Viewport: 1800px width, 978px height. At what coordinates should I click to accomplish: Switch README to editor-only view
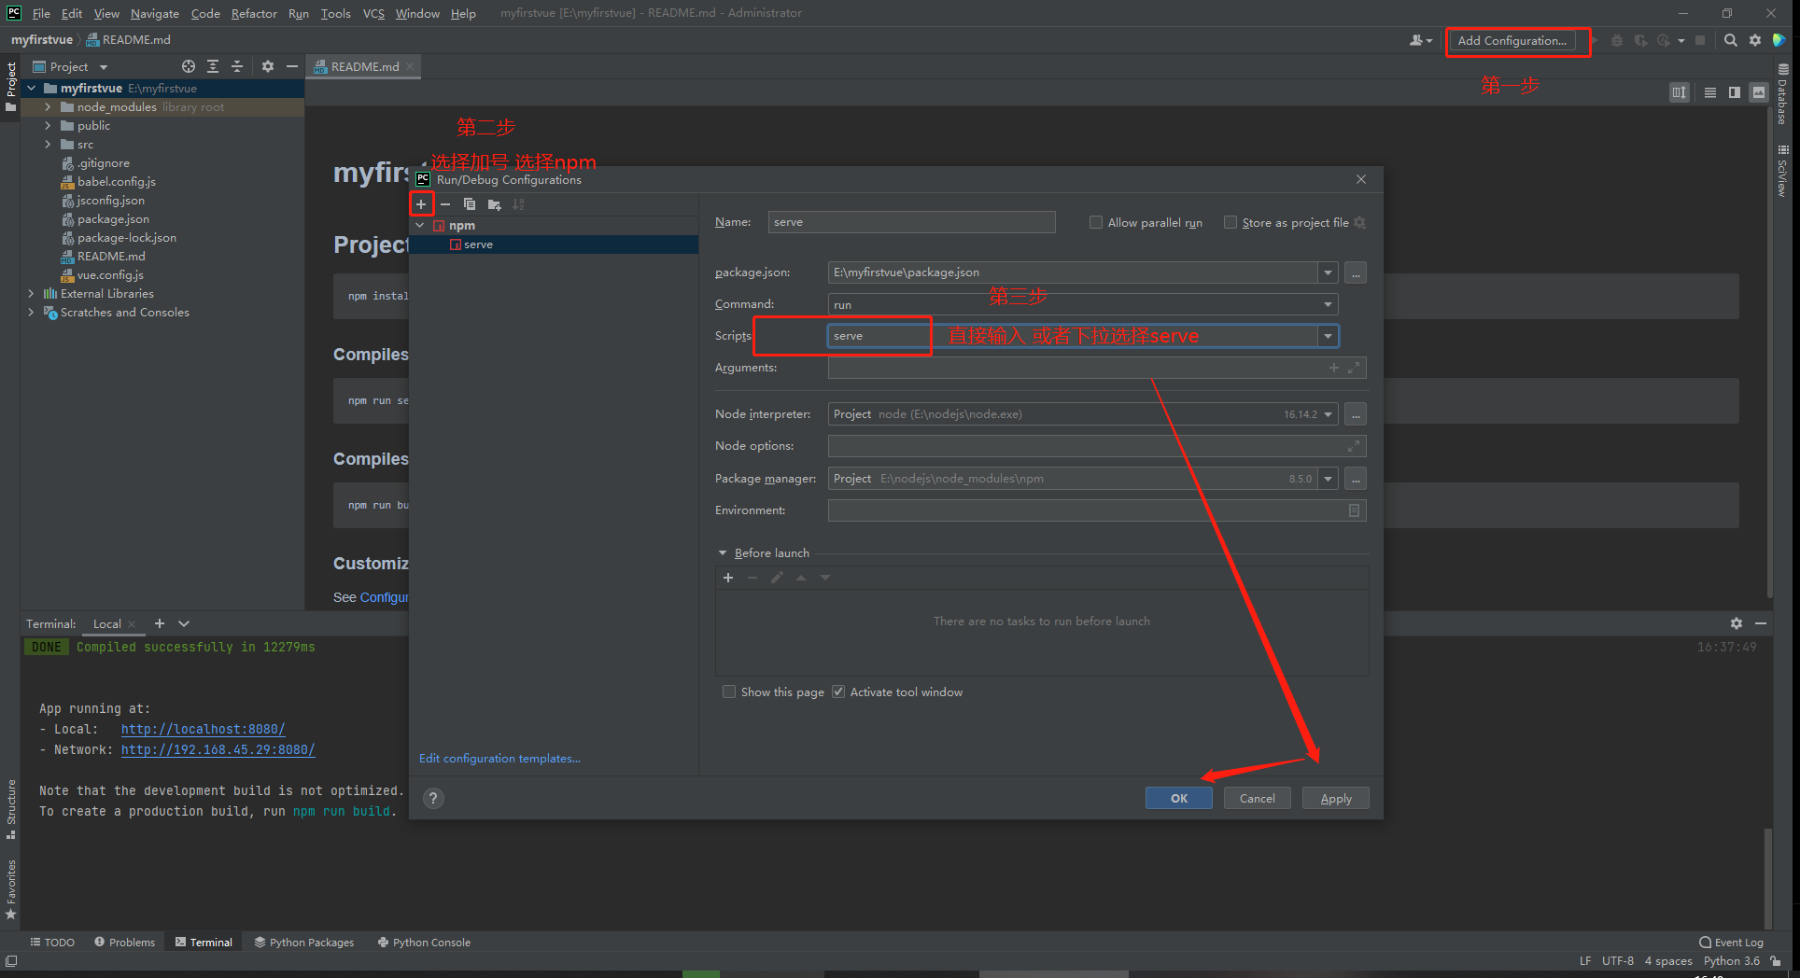click(x=1710, y=92)
